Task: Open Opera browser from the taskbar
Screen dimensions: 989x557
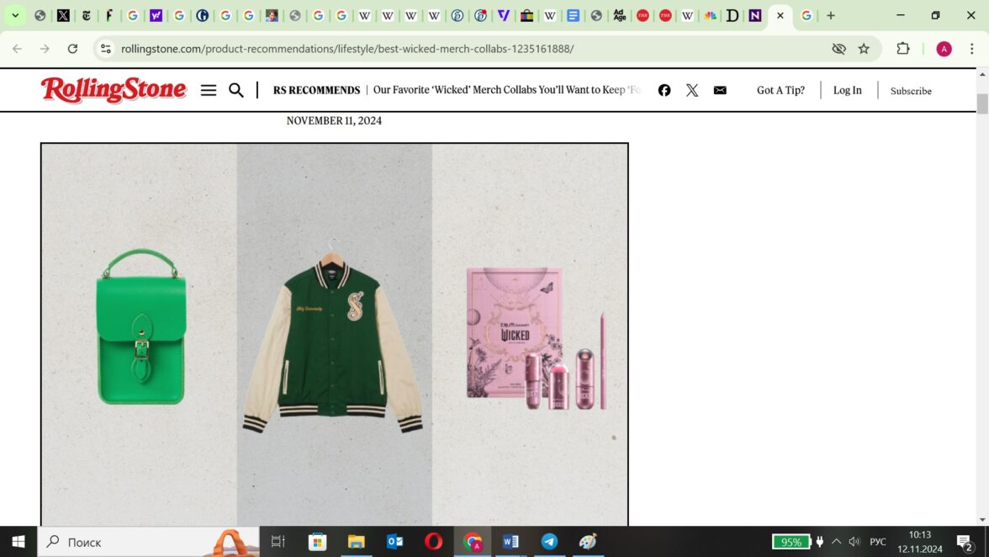Action: tap(433, 542)
